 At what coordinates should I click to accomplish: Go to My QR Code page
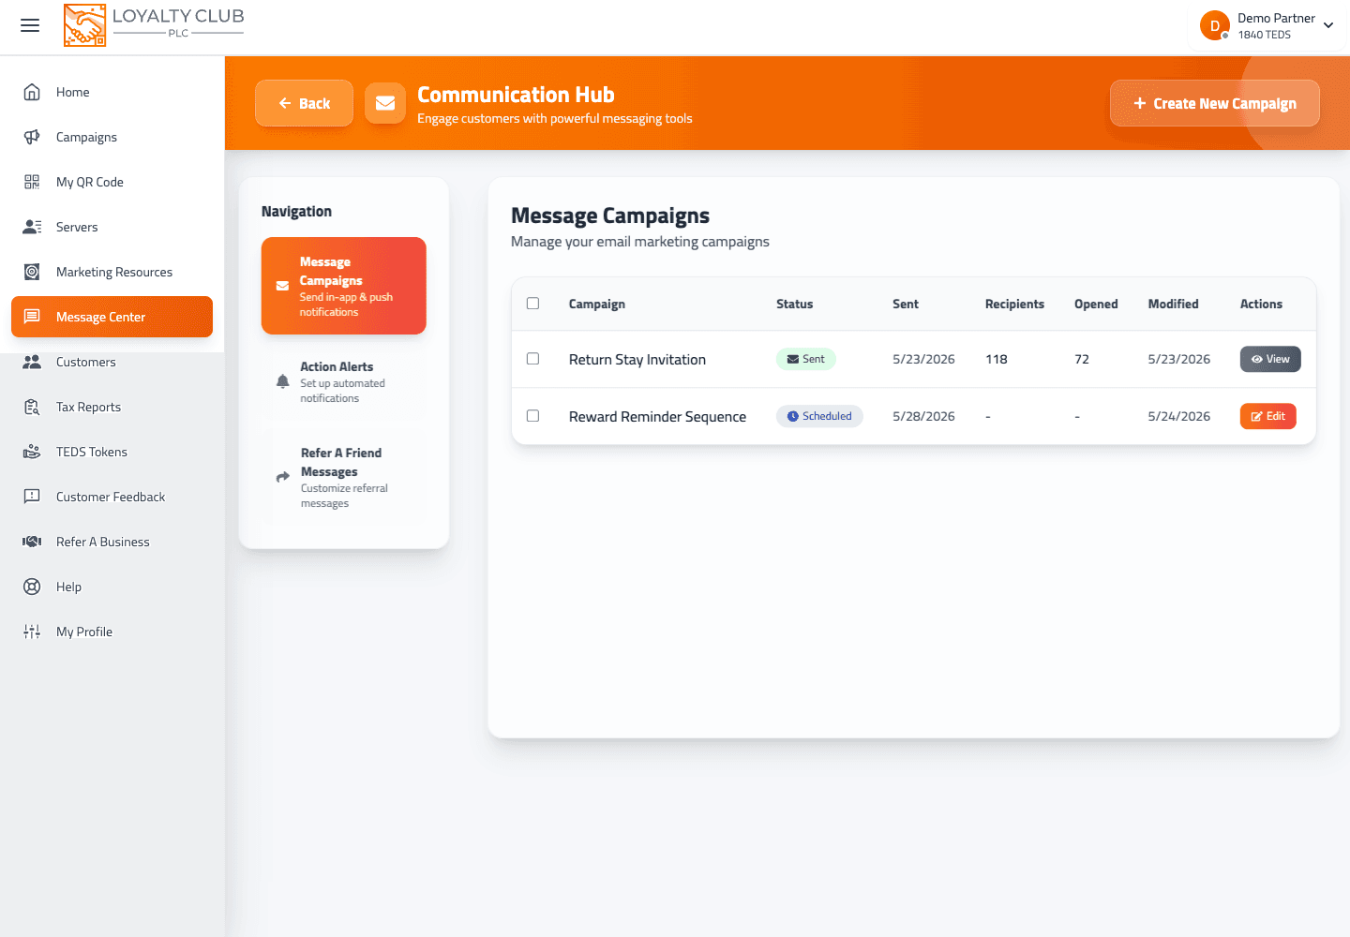click(112, 182)
